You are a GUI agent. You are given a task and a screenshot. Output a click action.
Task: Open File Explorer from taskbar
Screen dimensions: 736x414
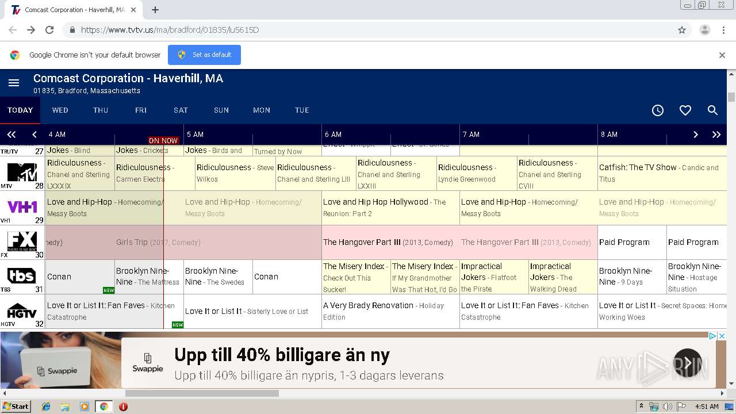coord(65,407)
